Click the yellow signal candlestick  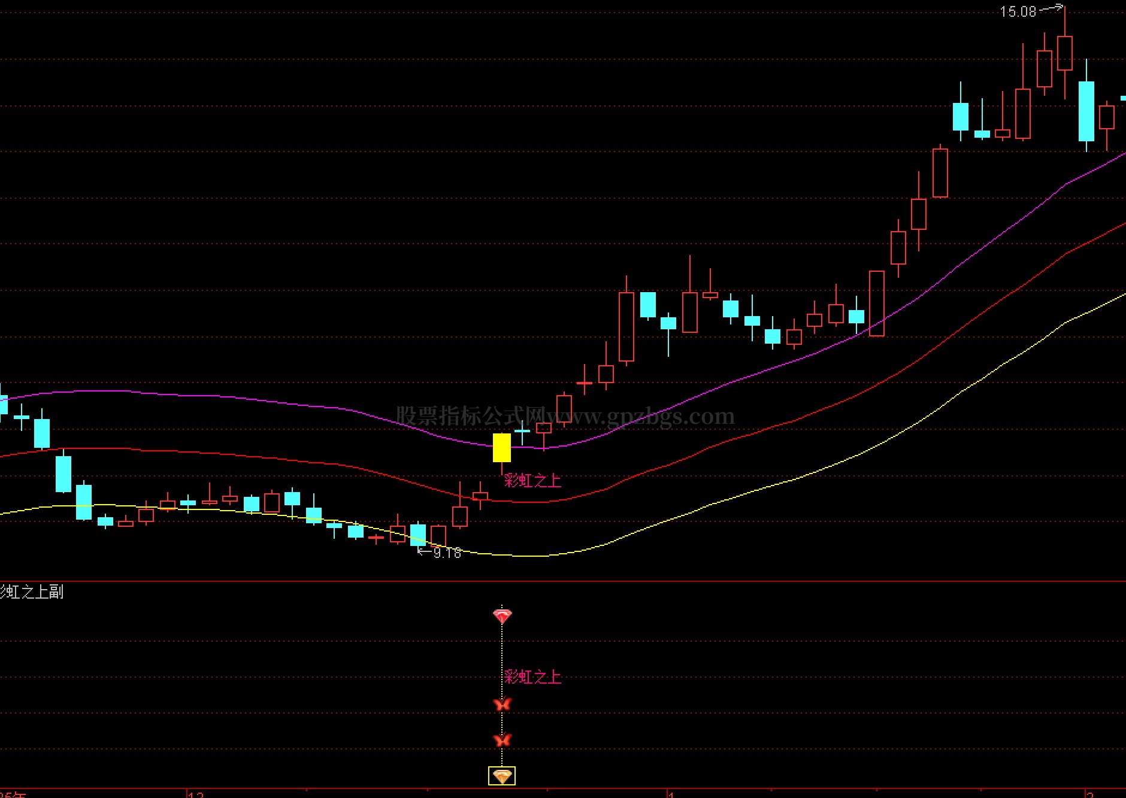point(502,448)
